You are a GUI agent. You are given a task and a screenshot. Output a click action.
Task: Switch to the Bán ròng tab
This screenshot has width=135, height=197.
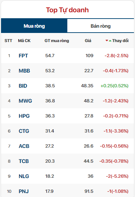pyautogui.click(x=101, y=26)
